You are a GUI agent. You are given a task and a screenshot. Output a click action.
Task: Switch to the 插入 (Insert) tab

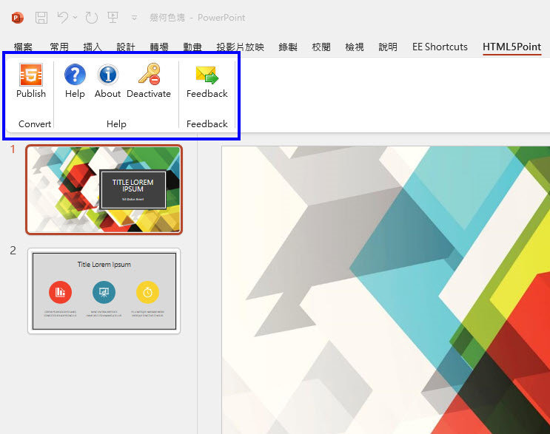coord(93,47)
